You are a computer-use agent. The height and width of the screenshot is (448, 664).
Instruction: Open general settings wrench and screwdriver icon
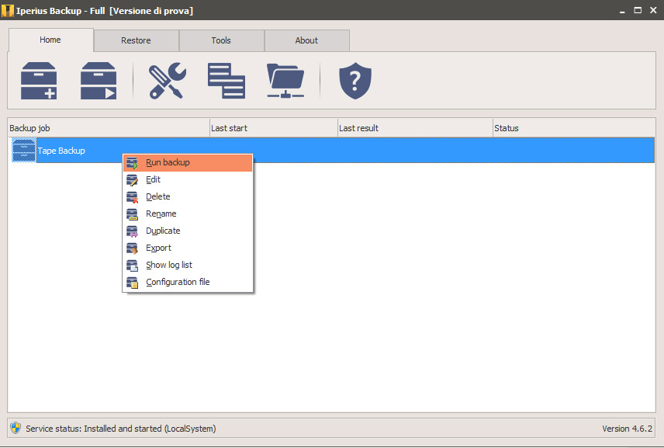168,81
